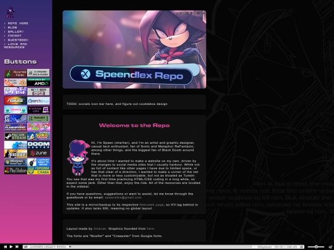Click the Speendlex Repo banner image
Screen dimensions: 334x250
pos(134,49)
